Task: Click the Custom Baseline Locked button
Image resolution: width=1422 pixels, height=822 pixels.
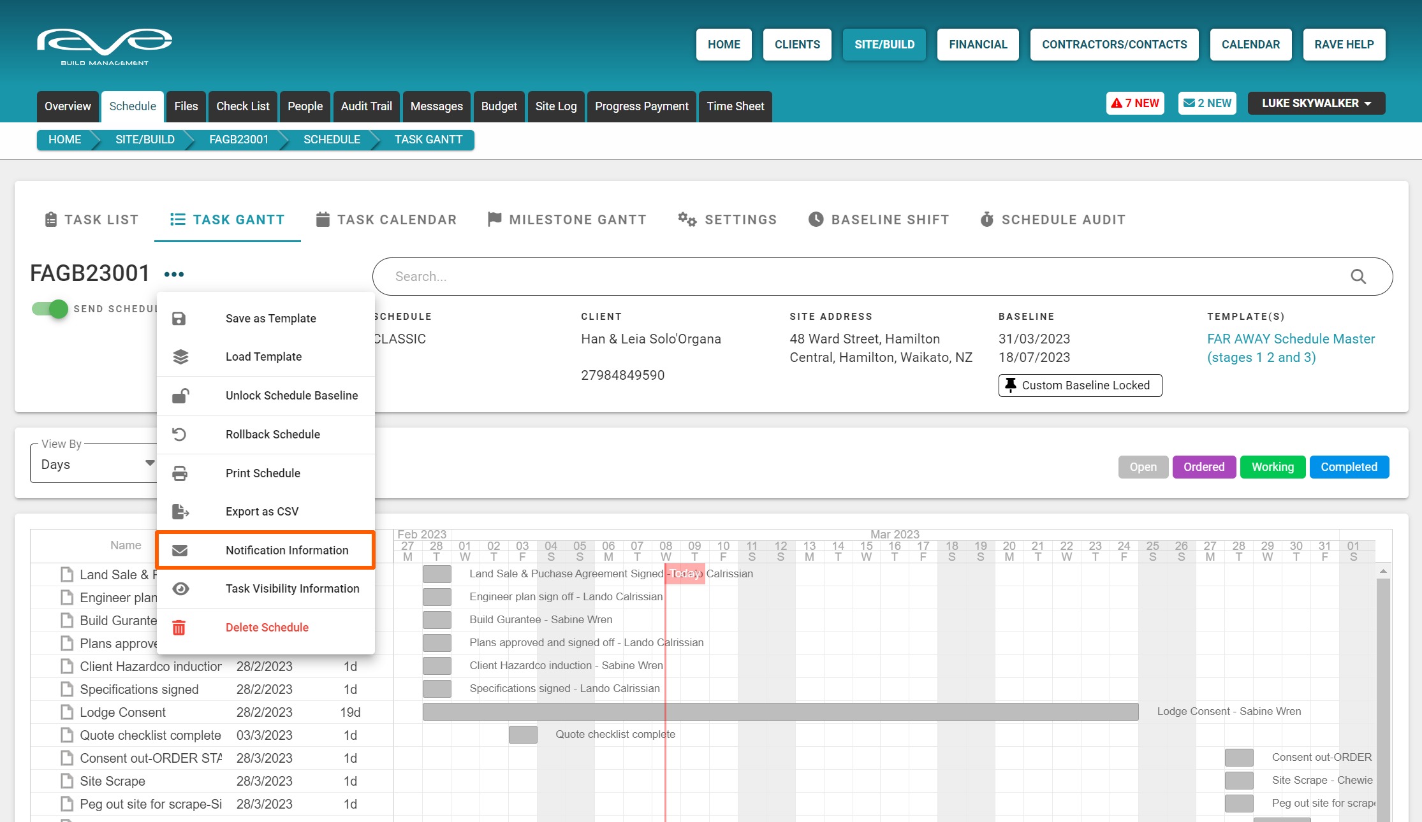Action: tap(1080, 386)
